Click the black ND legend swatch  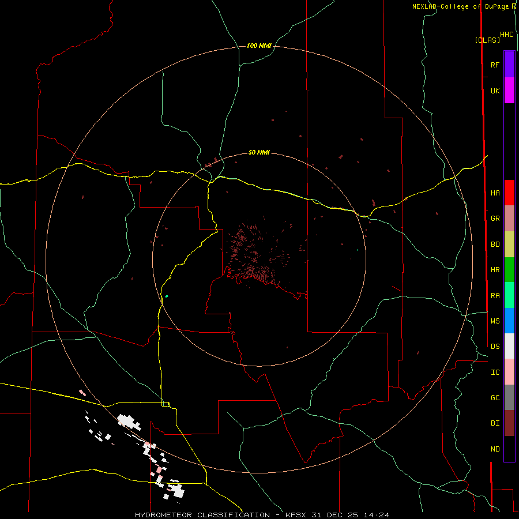509,449
